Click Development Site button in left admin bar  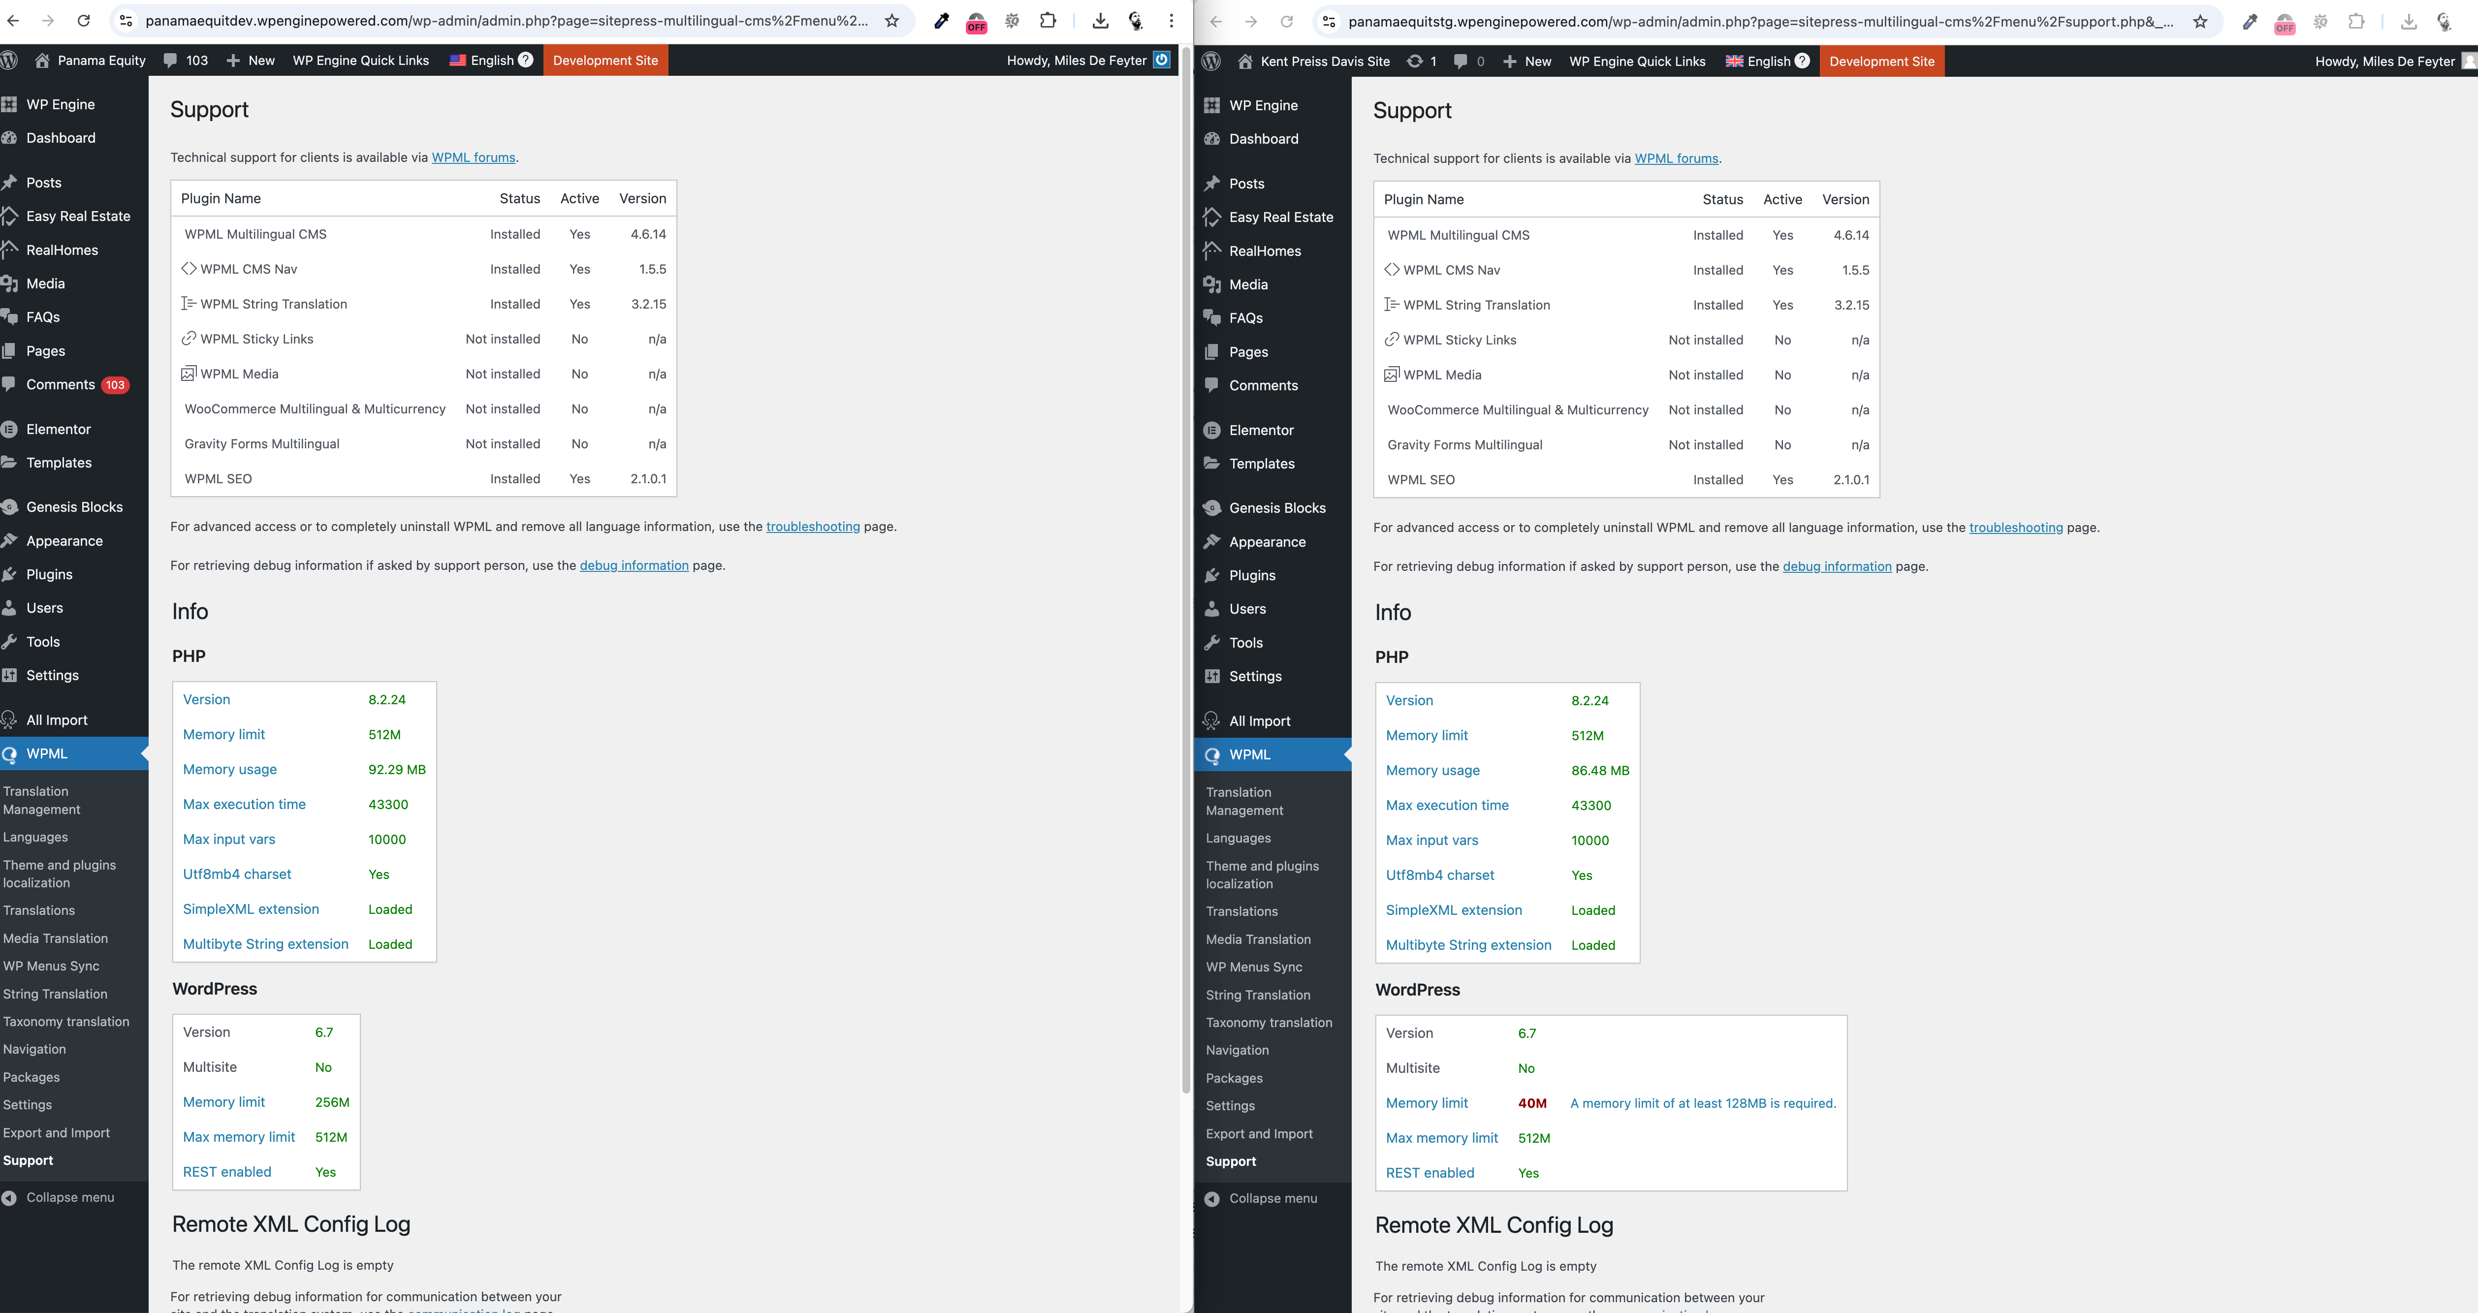pyautogui.click(x=605, y=60)
